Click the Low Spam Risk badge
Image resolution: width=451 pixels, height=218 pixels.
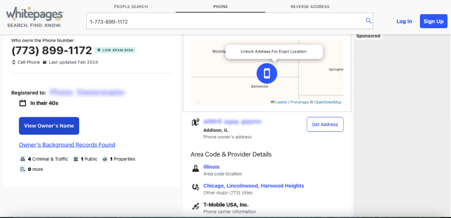point(115,50)
